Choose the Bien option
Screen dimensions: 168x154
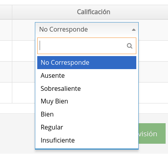tap(87, 114)
